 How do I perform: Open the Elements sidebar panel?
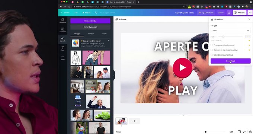63,30
